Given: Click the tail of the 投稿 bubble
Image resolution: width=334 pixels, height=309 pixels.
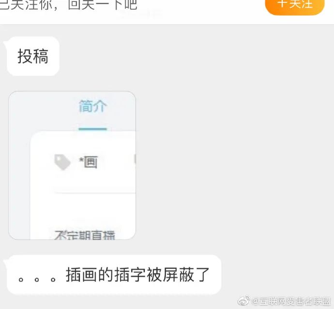Looking at the screenshot, I should 5,42.
